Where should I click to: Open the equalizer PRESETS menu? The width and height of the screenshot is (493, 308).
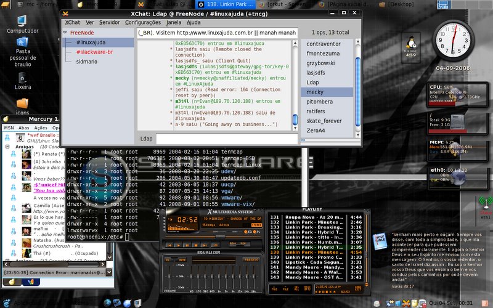[x=251, y=259]
